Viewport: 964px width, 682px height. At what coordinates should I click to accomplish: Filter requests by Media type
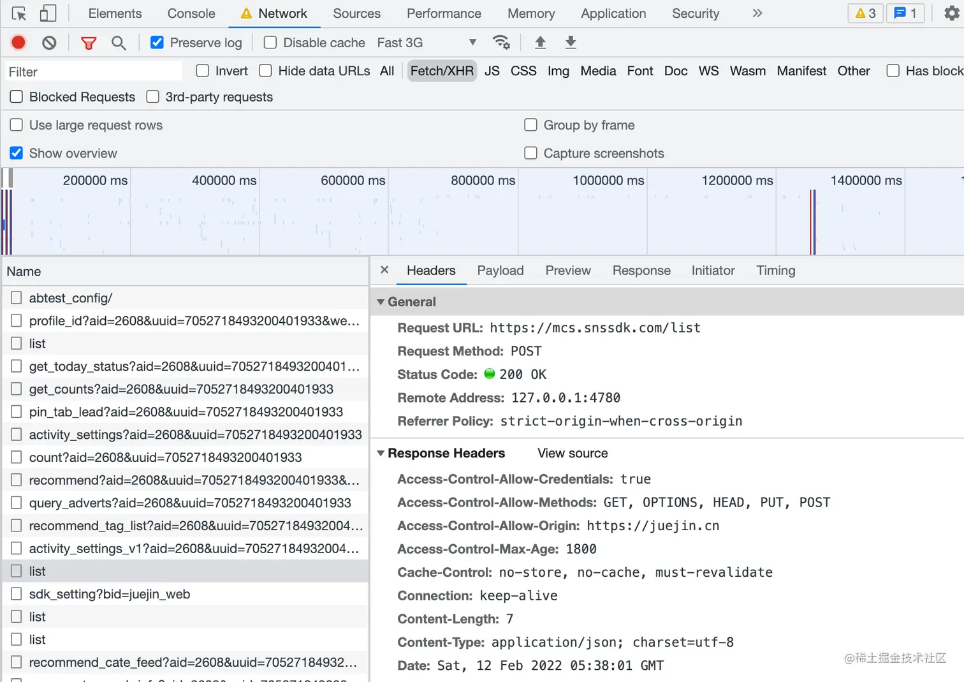point(598,71)
